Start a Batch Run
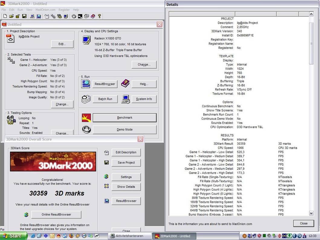Screen dimensions: 320x240 pos(105,99)
